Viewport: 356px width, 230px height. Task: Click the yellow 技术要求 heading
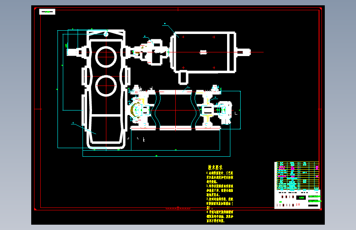(215, 167)
